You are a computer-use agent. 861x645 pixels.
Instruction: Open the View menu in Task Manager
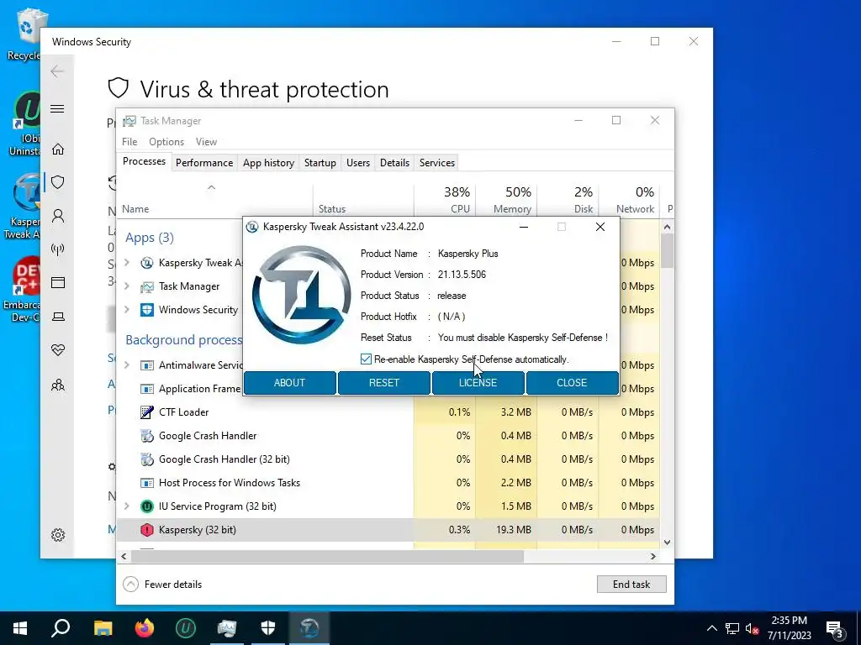point(207,141)
